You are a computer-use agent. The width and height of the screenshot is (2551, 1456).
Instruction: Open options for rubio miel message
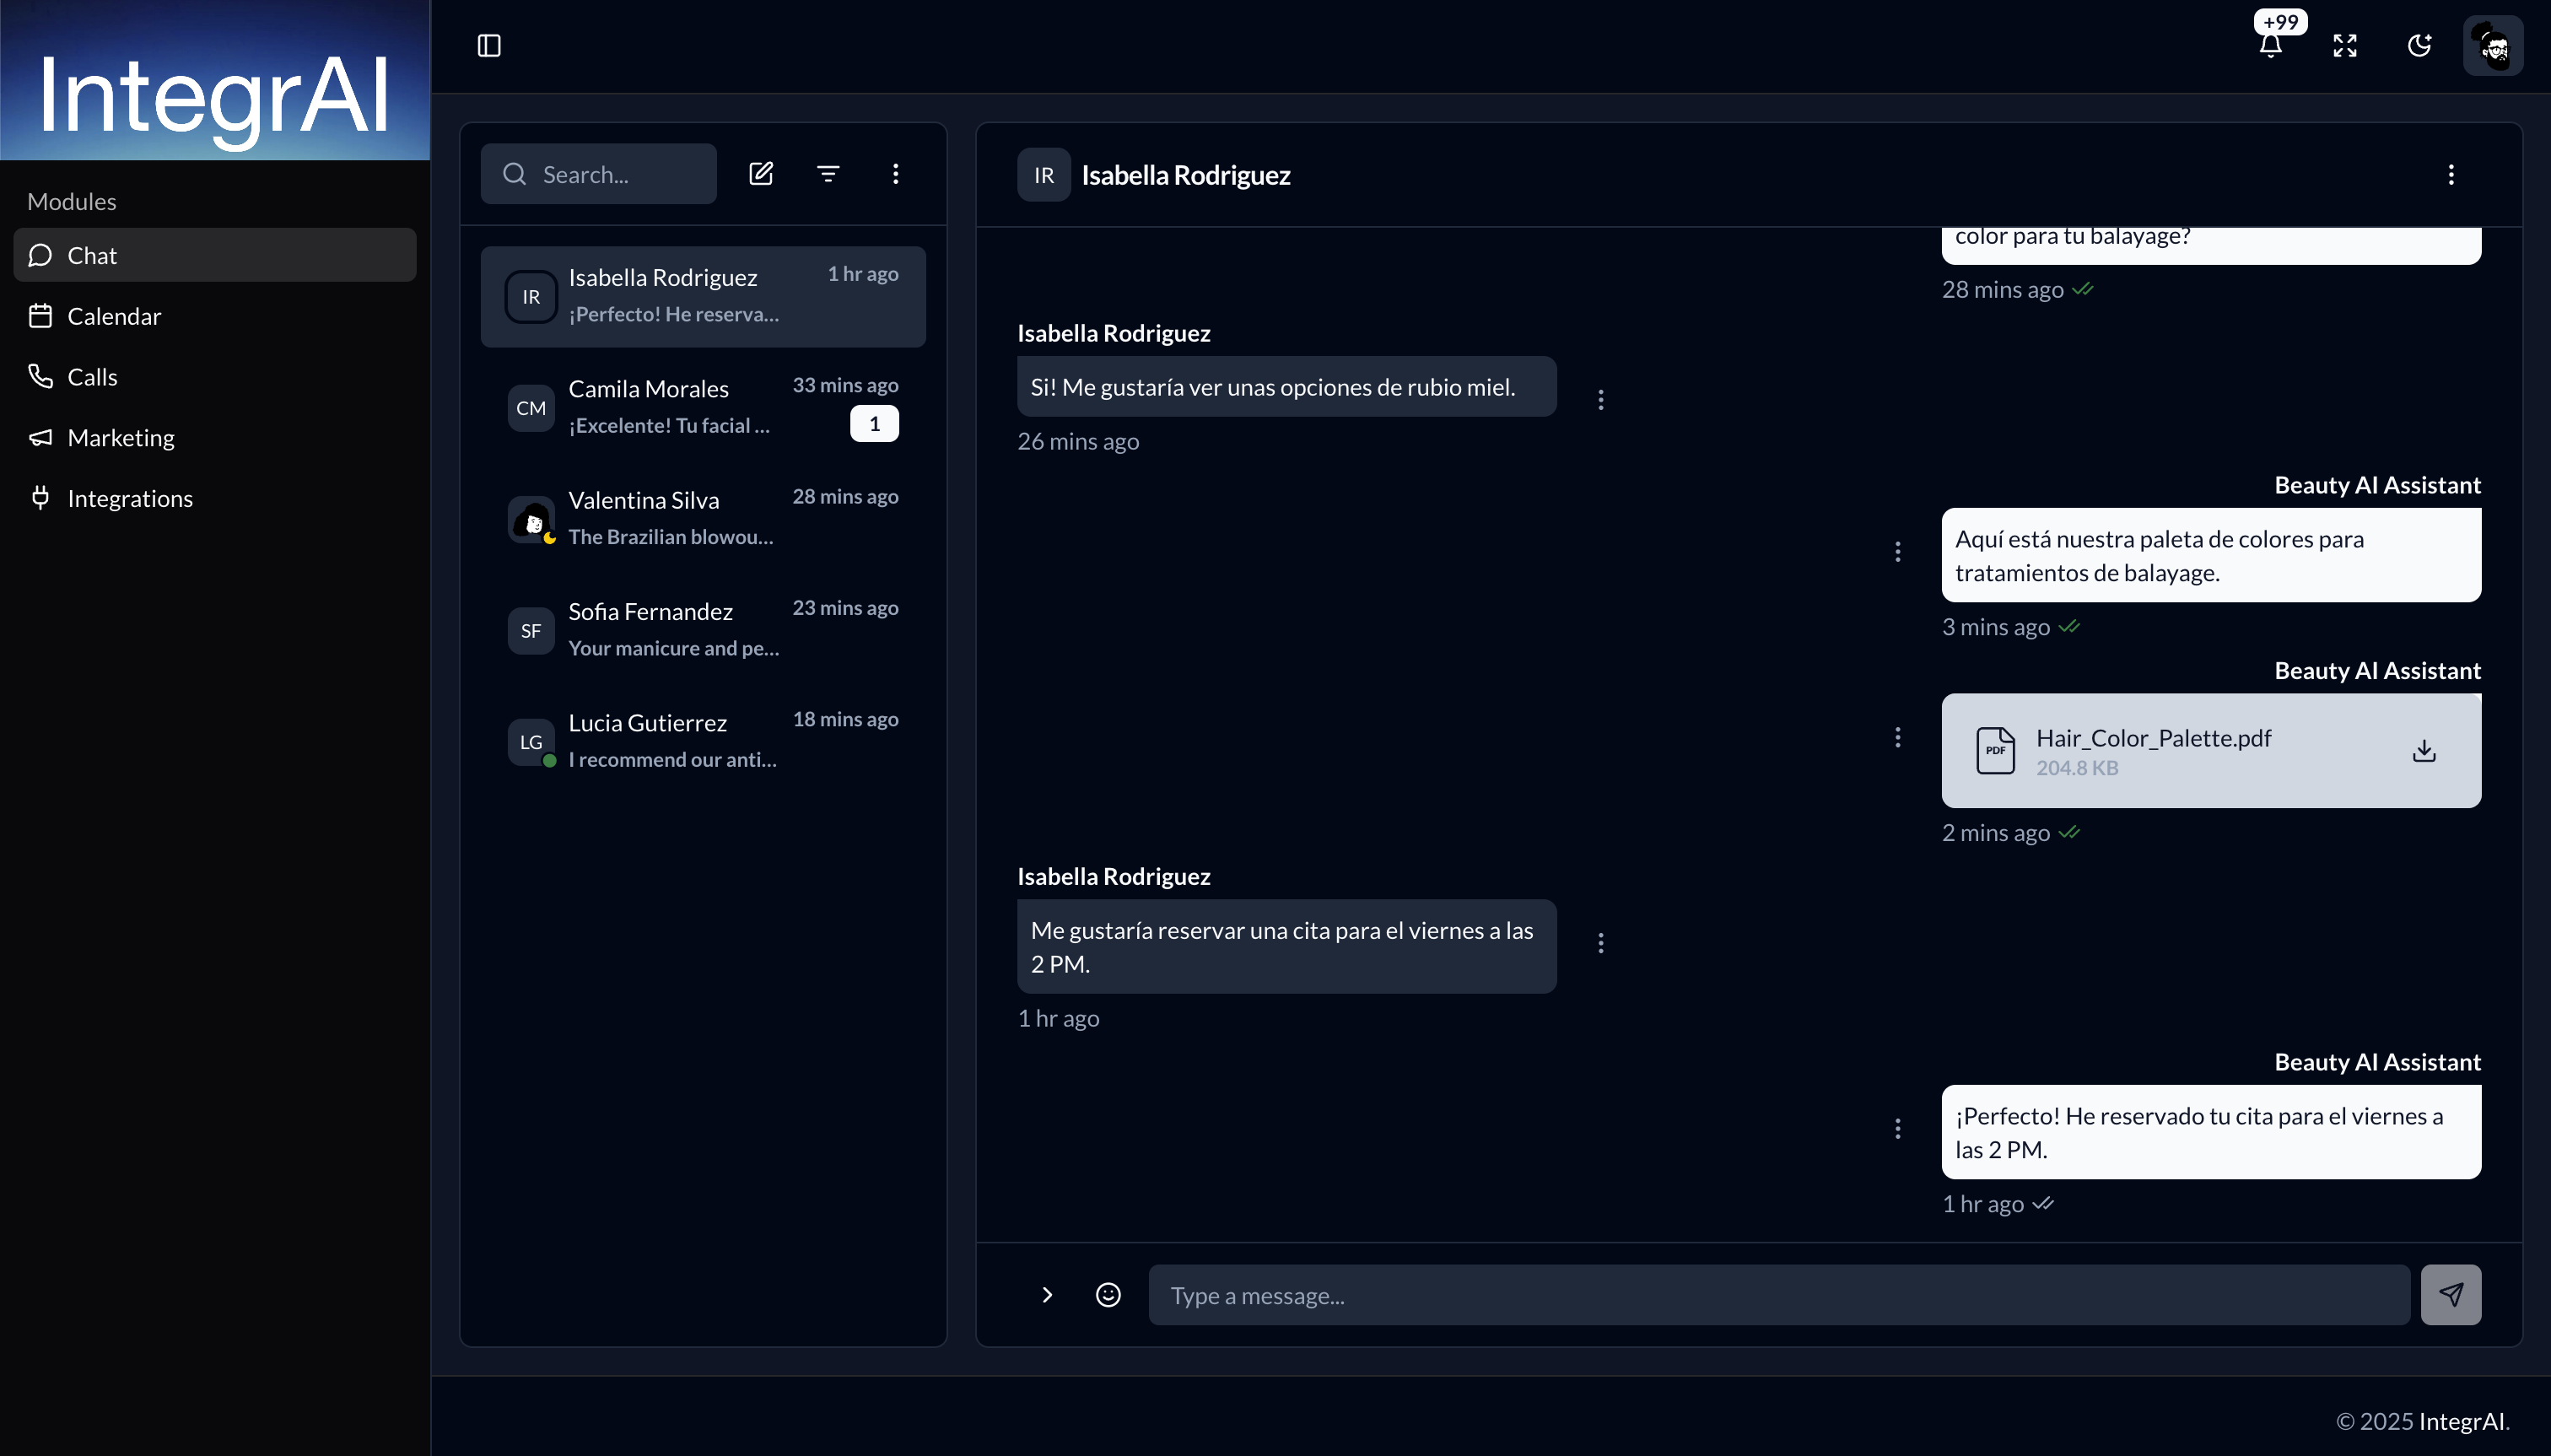(1601, 400)
